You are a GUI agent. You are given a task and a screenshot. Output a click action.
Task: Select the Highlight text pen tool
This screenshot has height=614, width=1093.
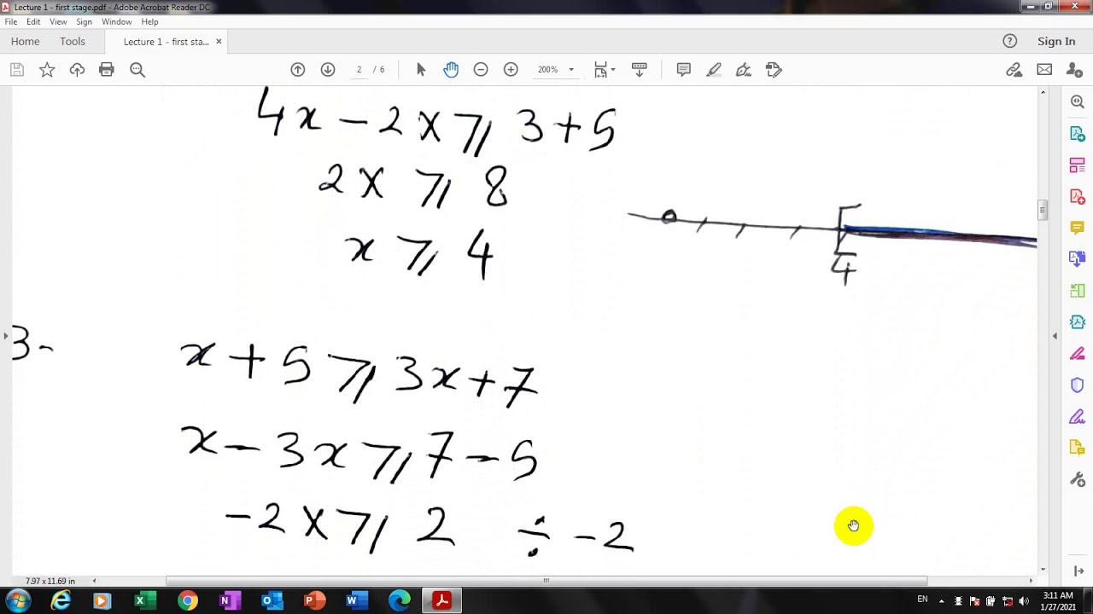click(x=714, y=70)
